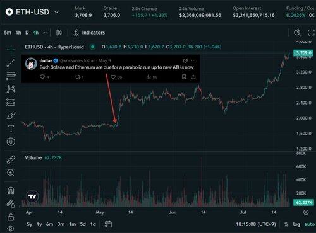Viewport: 316px width, 233px height.
Task: Select the XABCD pattern tool
Action: coord(11,89)
